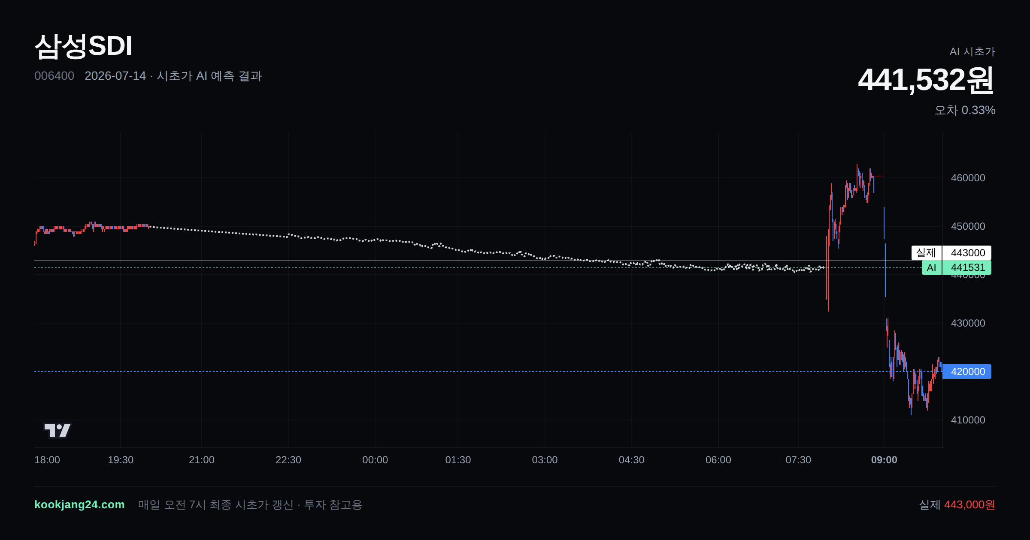The width and height of the screenshot is (1030, 540).
Task: Click the blue 420000 current price label
Action: click(x=967, y=372)
